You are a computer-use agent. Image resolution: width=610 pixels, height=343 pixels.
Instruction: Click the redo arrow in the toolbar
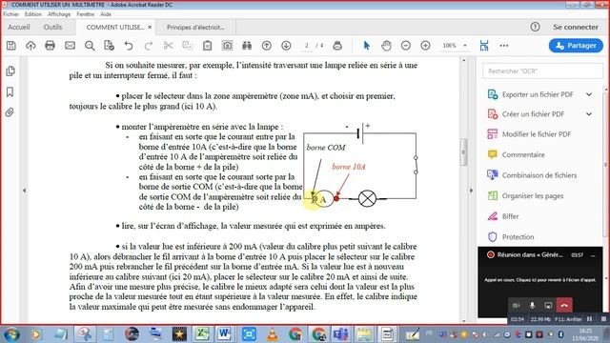149,46
